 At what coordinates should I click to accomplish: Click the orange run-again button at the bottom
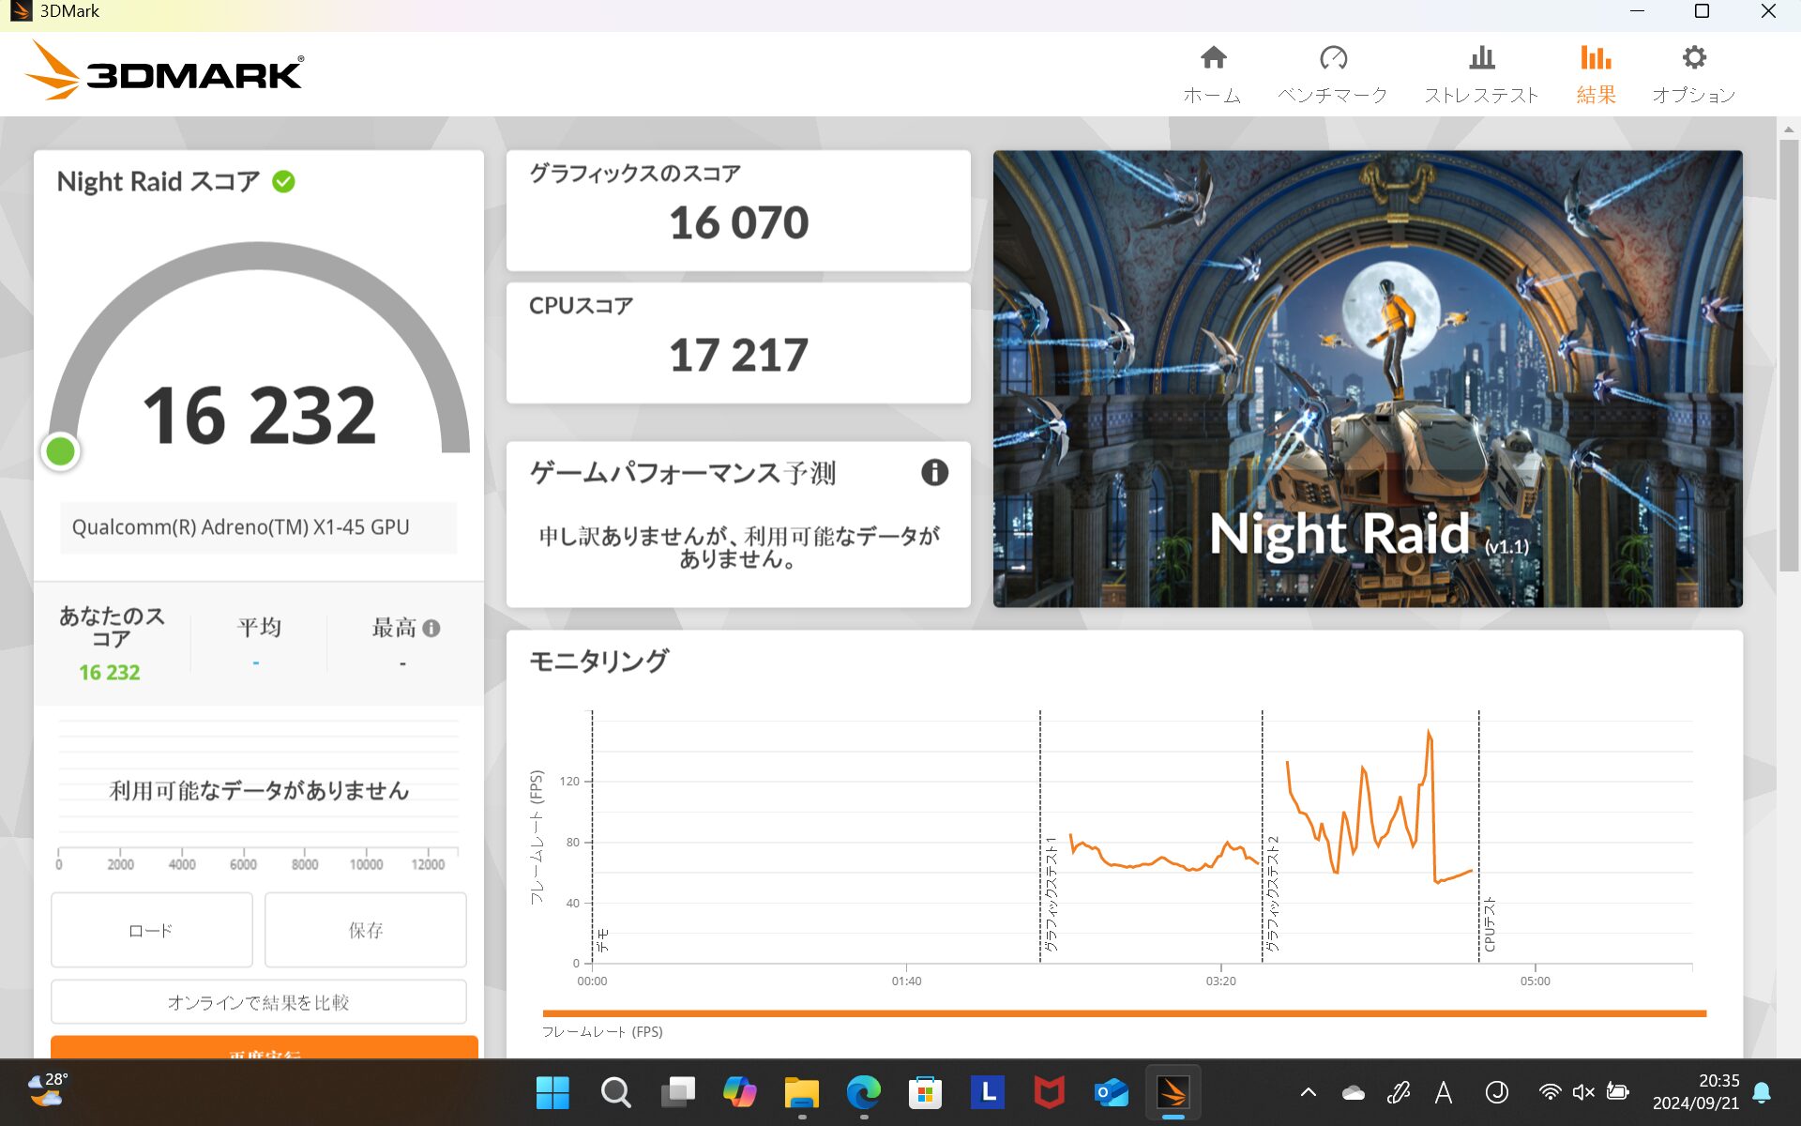pyautogui.click(x=265, y=1047)
